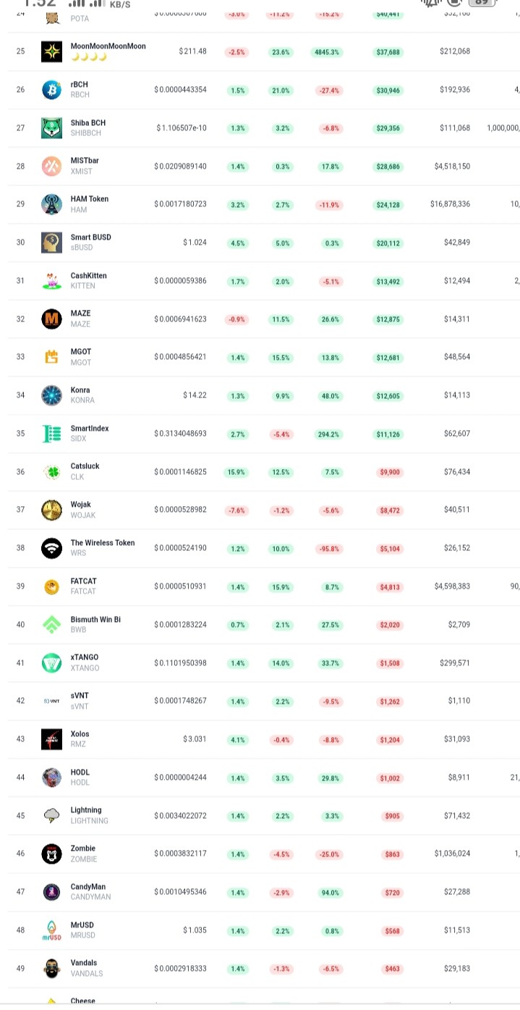520x1010 pixels.
Task: Click the xTANGO token name
Action: [85, 657]
